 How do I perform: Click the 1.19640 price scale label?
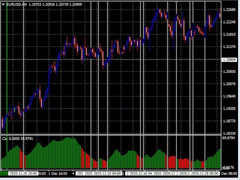coord(229,96)
